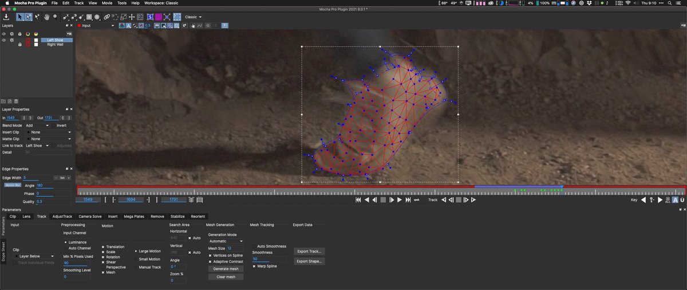
Task: Step forward one frame in transport
Action: pyautogui.click(x=392, y=200)
